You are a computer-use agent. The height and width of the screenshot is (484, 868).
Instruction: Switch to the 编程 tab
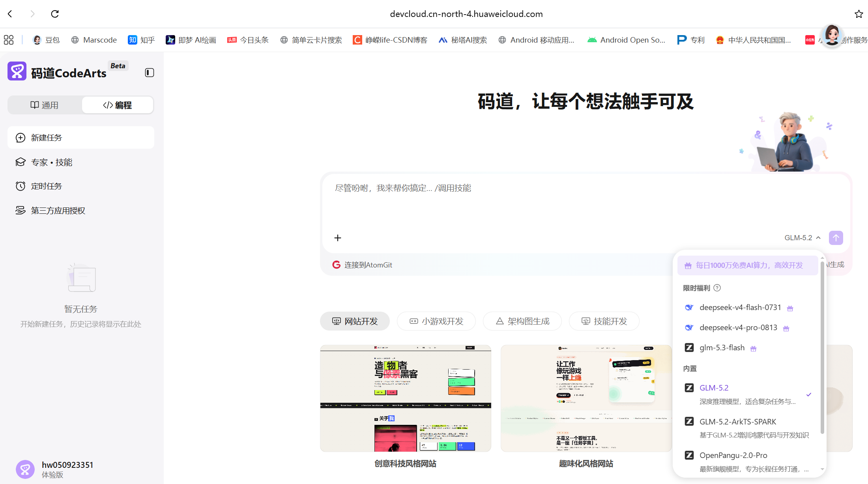pos(118,105)
